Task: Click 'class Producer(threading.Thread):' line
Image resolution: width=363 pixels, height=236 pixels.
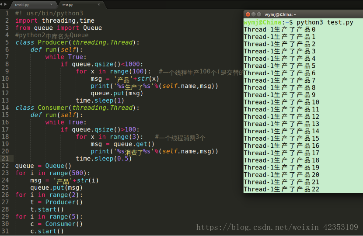Action: pos(77,42)
